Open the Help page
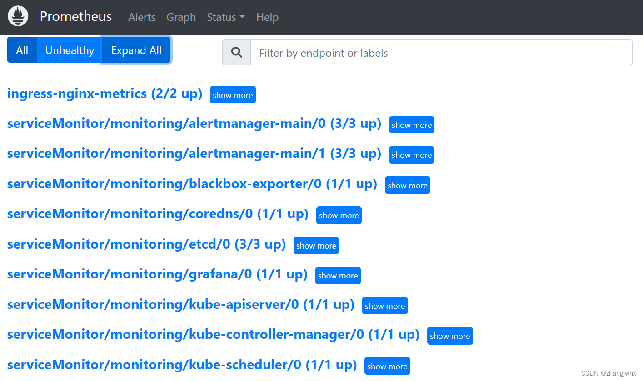Viewport: 643px width, 381px height. [x=267, y=17]
